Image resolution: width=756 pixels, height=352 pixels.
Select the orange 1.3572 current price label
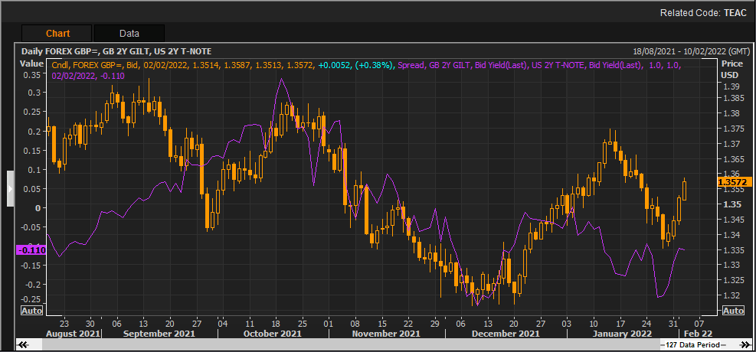(x=731, y=182)
